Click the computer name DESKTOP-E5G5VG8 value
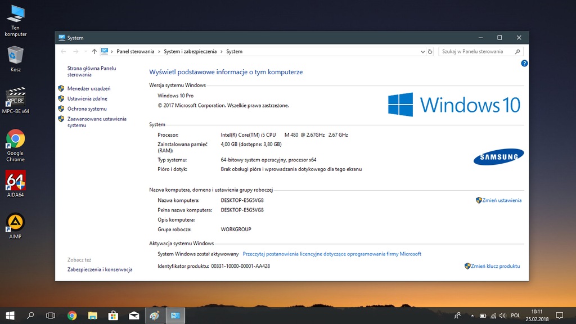This screenshot has width=576, height=324. (x=242, y=200)
